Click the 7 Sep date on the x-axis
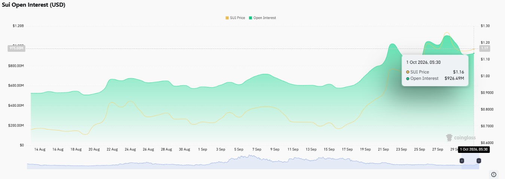Image resolution: width=505 pixels, height=179 pixels. click(257, 149)
